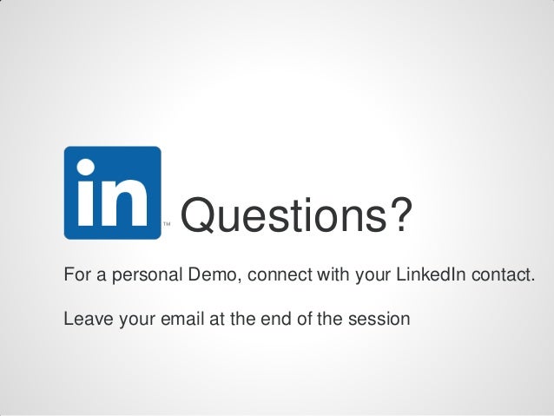Click the word "LinkedIn" in the sentence
Image resolution: width=554 pixels, height=416 pixels.
click(431, 274)
